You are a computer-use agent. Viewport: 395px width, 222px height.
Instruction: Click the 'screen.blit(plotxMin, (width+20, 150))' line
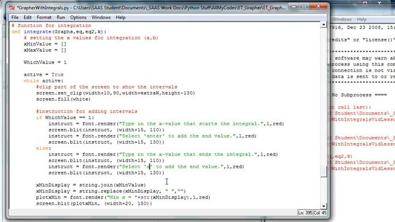coord(94,203)
